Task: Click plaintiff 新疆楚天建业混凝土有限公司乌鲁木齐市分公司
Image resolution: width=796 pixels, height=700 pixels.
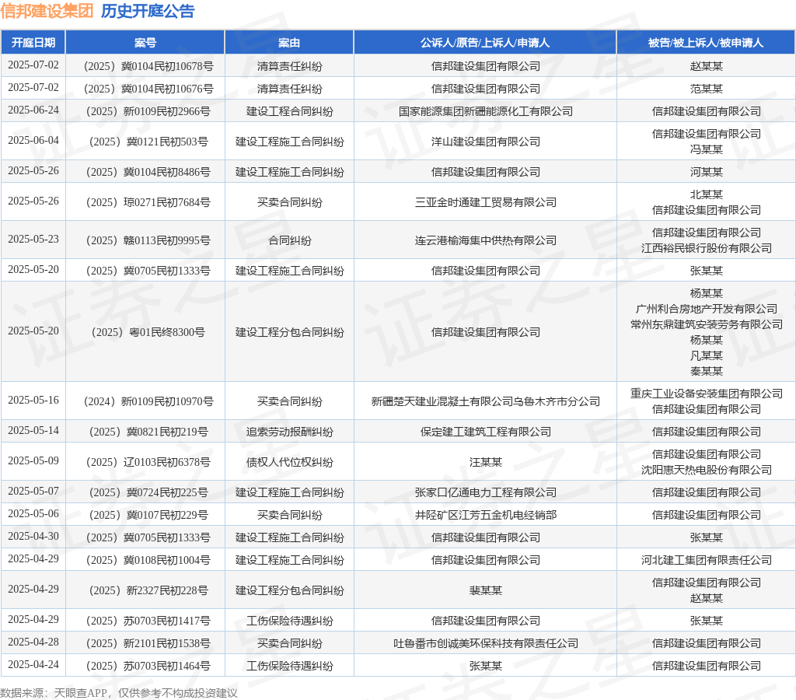Action: pos(485,401)
